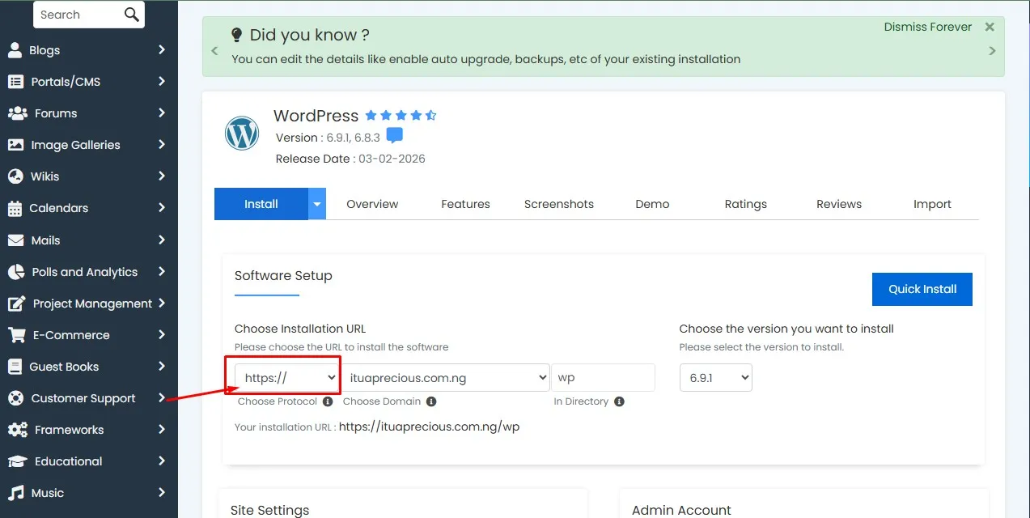The image size is (1030, 518).
Task: Click the Image Galleries picture icon
Action: pos(16,144)
